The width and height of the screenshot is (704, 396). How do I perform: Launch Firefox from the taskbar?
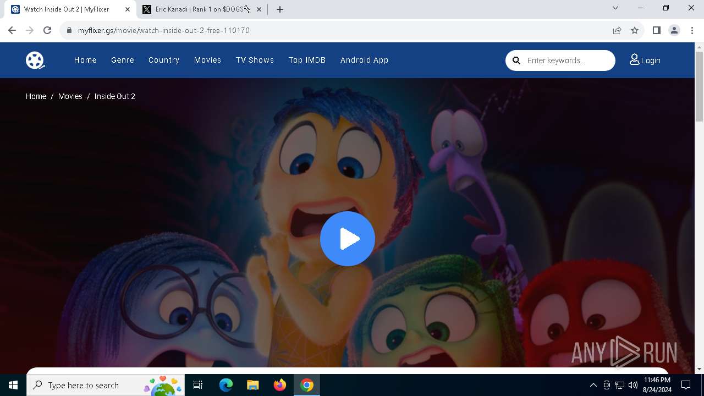(x=279, y=385)
